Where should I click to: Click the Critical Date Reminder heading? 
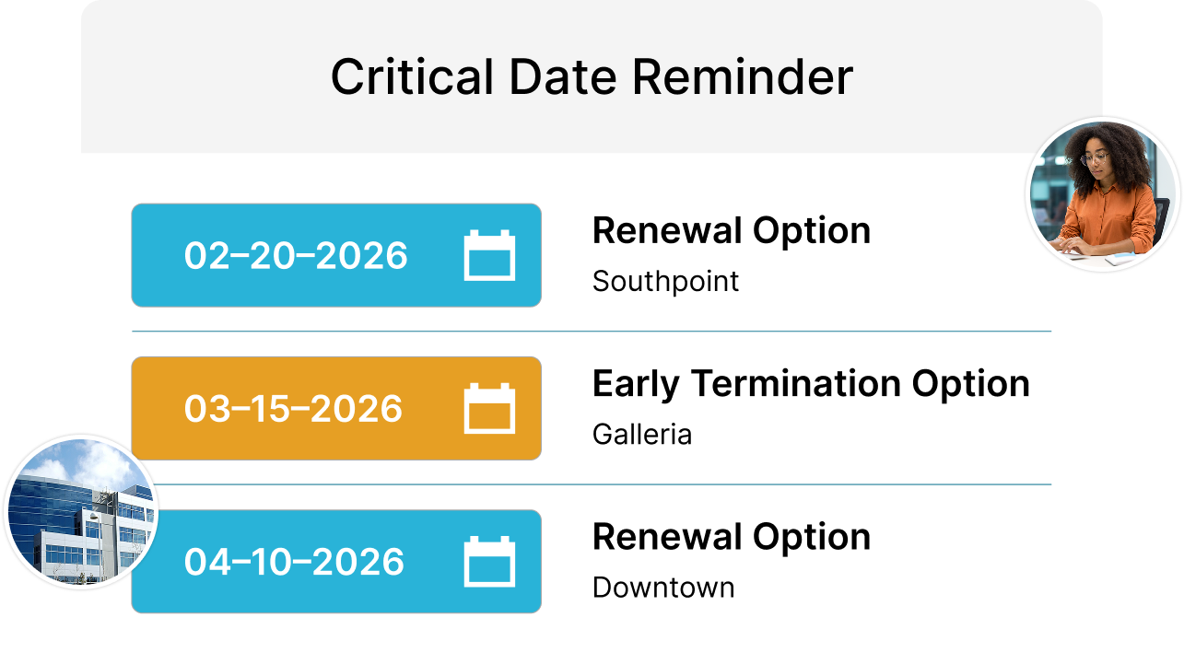(x=592, y=76)
